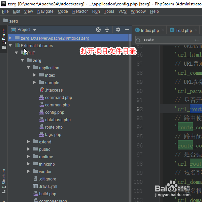Expand the thinkphp folder
This screenshot has height=202, width=202.
(29, 164)
